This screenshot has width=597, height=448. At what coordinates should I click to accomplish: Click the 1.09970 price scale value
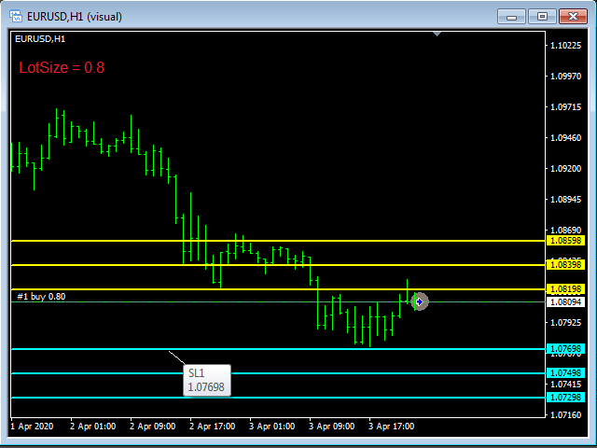(566, 77)
